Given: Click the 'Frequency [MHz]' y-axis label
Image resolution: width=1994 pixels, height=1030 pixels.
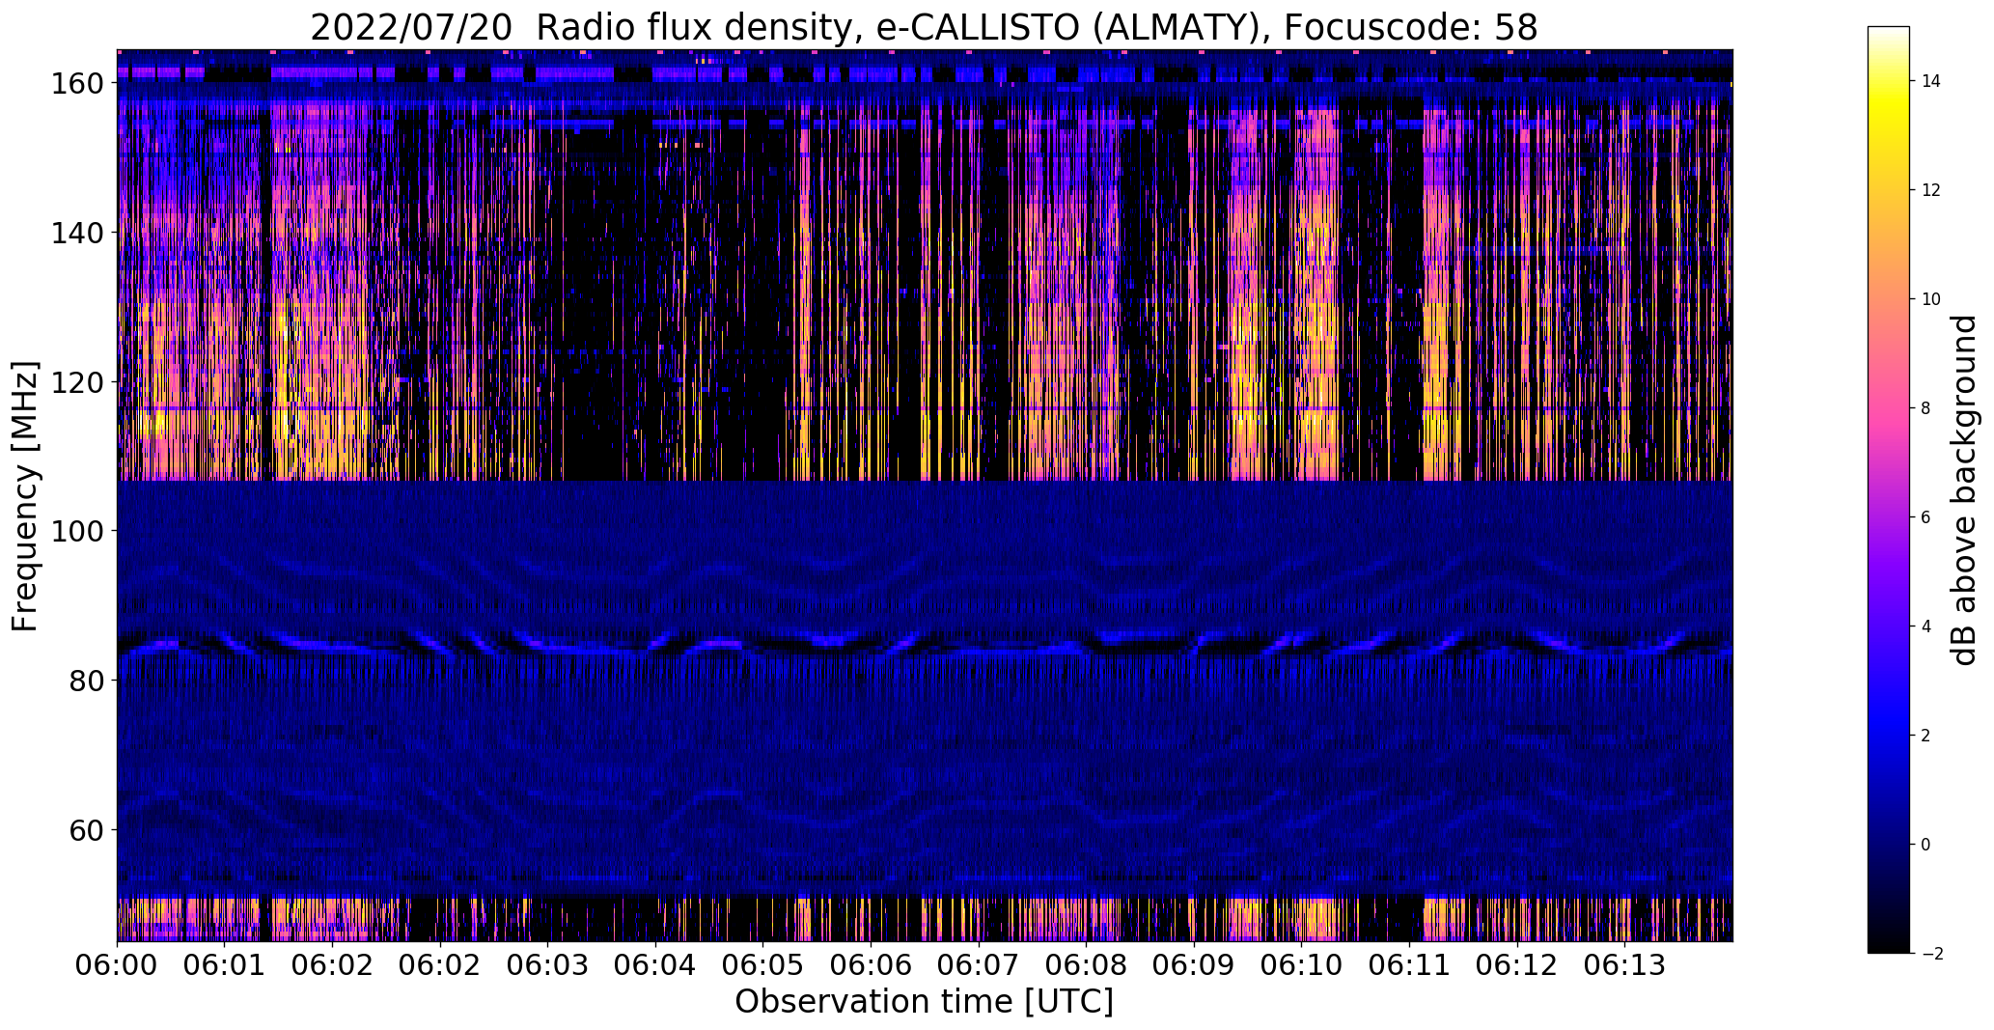Looking at the screenshot, I should click(x=26, y=496).
